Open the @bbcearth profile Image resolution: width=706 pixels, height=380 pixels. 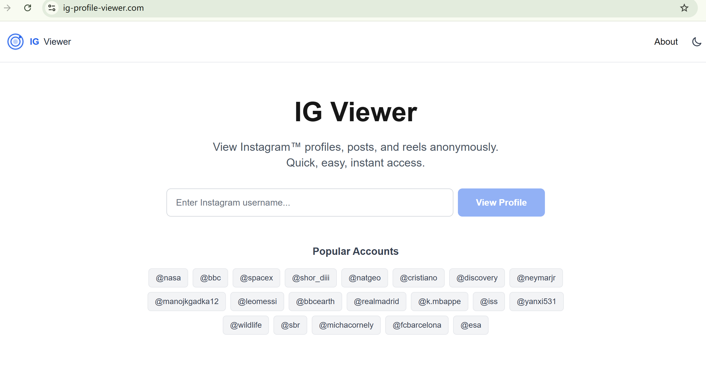pos(315,301)
